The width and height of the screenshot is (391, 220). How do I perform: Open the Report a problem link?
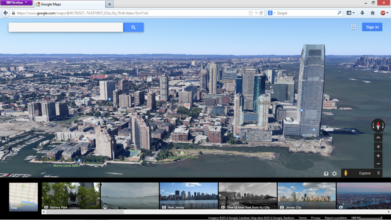(x=336, y=218)
